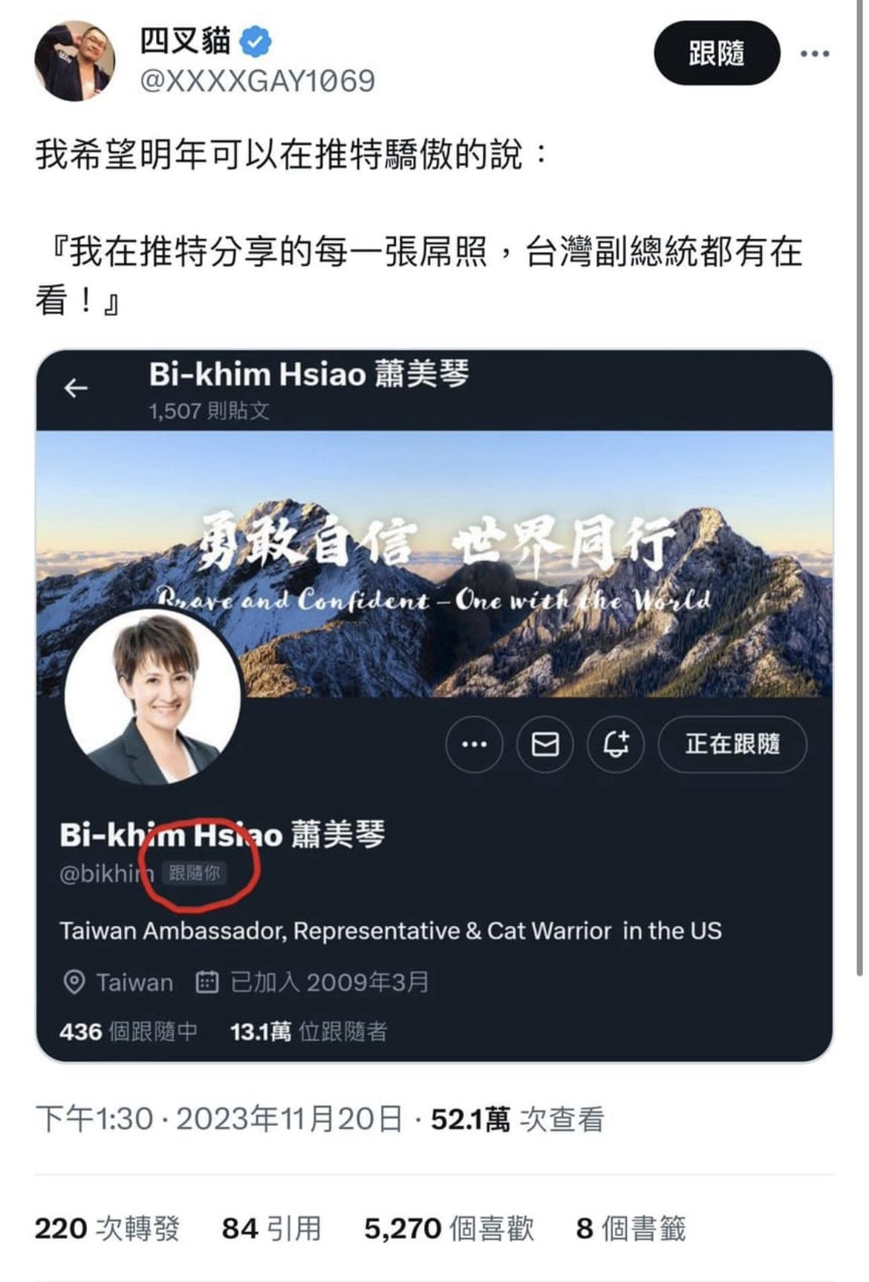Tap the back arrow in embedded profile
The height and width of the screenshot is (1282, 869).
click(x=76, y=387)
